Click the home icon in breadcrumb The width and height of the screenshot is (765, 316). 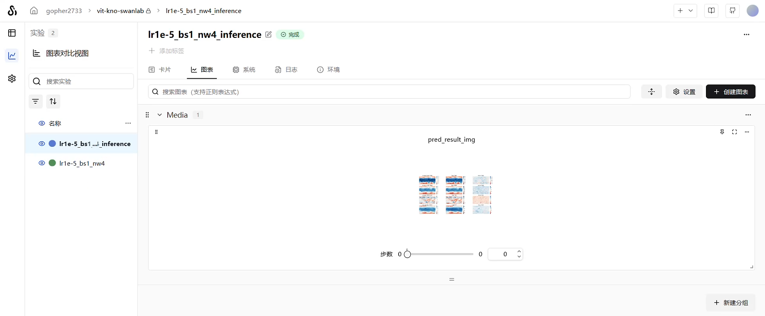pos(34,11)
